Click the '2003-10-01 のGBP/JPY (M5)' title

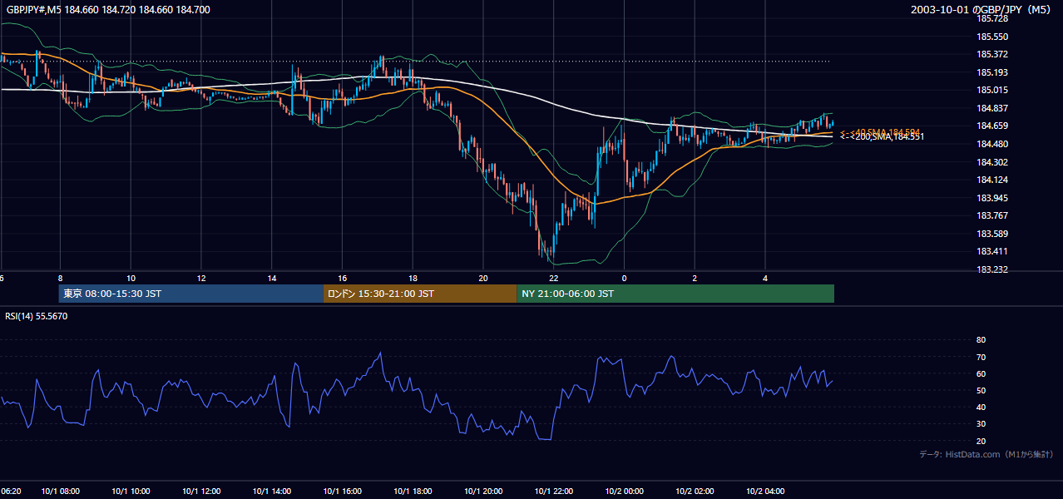point(982,10)
